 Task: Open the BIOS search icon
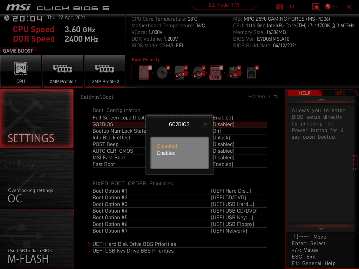point(316,7)
